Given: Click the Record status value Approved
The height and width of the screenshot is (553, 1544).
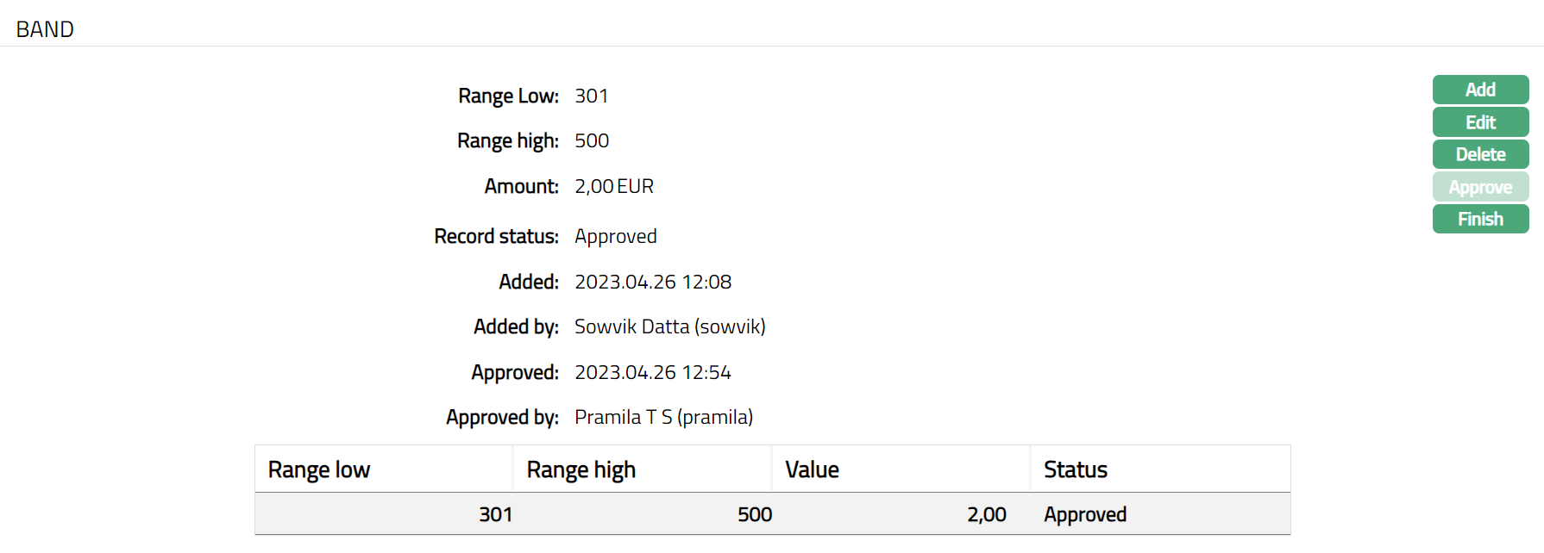Looking at the screenshot, I should click(616, 236).
